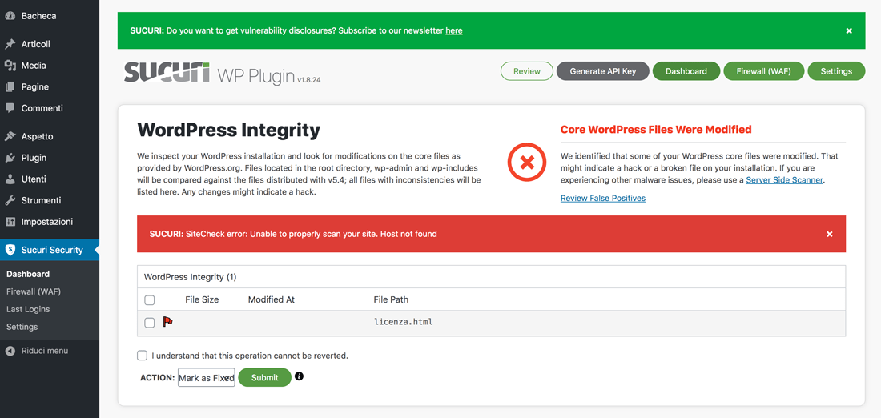Click the Sucuri Security shield icon
Screen dimensions: 881x418
coord(10,250)
